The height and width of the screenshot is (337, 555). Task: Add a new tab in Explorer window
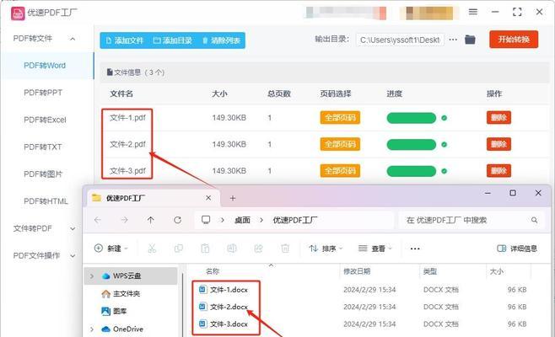pyautogui.click(x=233, y=198)
